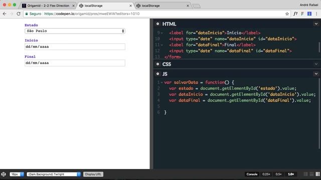Click 'dataInicio' string in JS line 3
This screenshot has width=321, height=180.
tap(282, 94)
